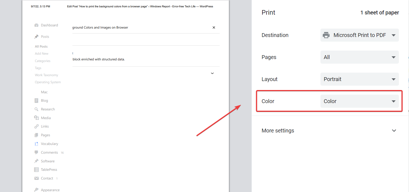Click the Appearance brush icon in preview
The width and height of the screenshot is (409, 192).
37,190
